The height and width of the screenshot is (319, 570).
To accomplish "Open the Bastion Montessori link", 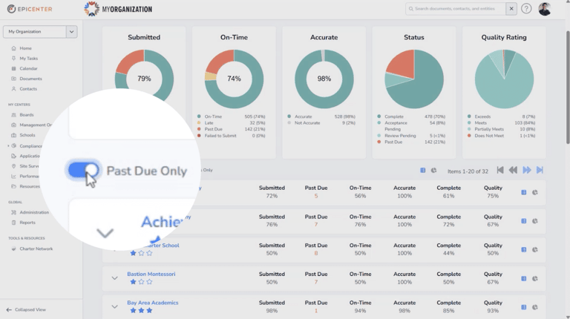I will coord(151,274).
